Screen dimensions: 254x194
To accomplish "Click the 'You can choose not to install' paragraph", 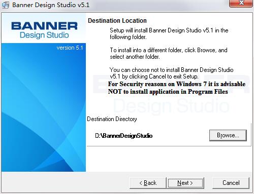I will pyautogui.click(x=171, y=73).
